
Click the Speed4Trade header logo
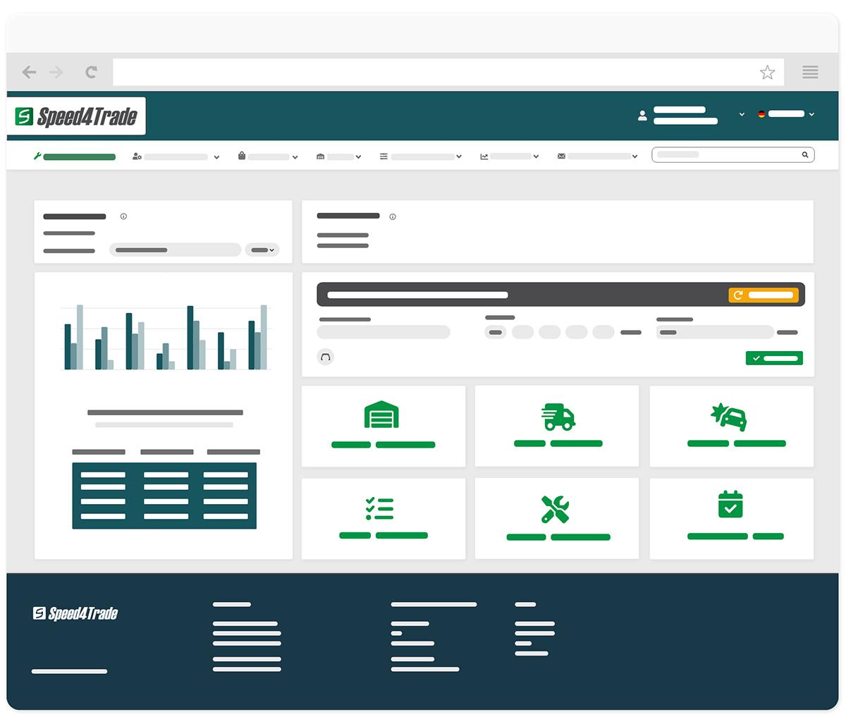coord(76,116)
